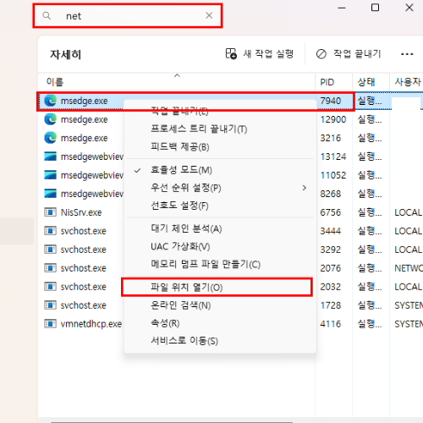This screenshot has height=423, width=423.
Task: Click the svchost.exe icon in PID 2076 row
Action: [50, 268]
